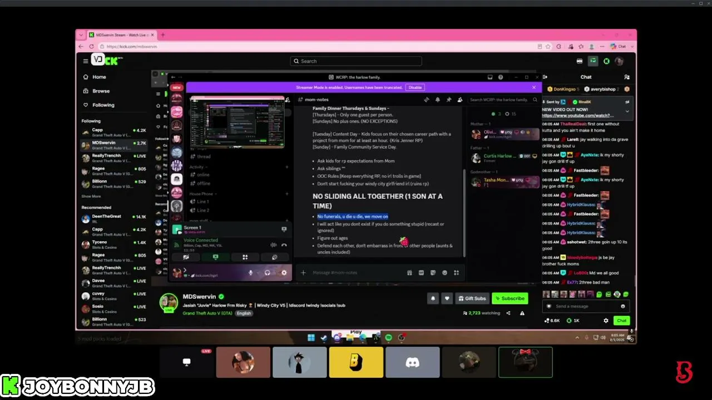Open Spotify from the taskbar
Screen dimensions: 712x400
388,337
